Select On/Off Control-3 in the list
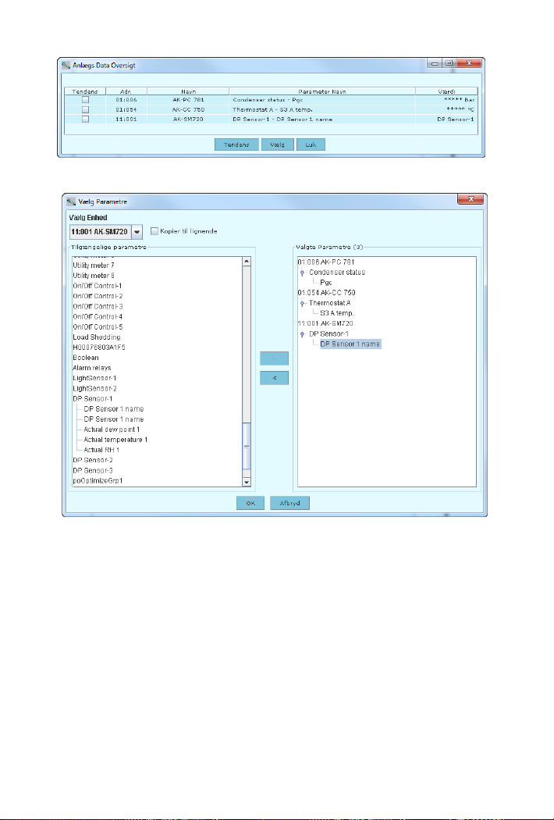 point(98,306)
